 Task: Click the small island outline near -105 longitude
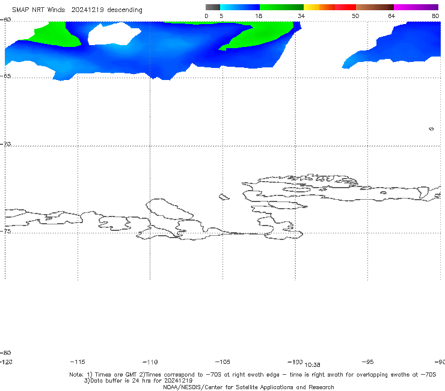(x=224, y=197)
